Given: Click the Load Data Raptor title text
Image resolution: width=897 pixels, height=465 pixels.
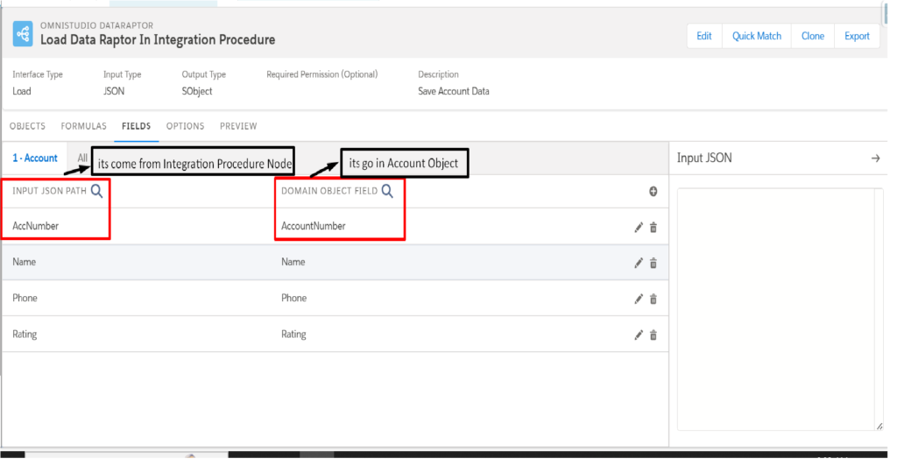Looking at the screenshot, I should 158,39.
